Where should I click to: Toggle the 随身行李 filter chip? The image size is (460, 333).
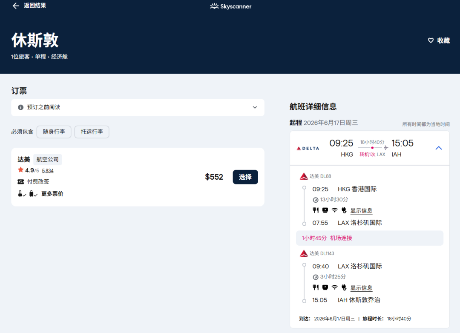click(54, 132)
